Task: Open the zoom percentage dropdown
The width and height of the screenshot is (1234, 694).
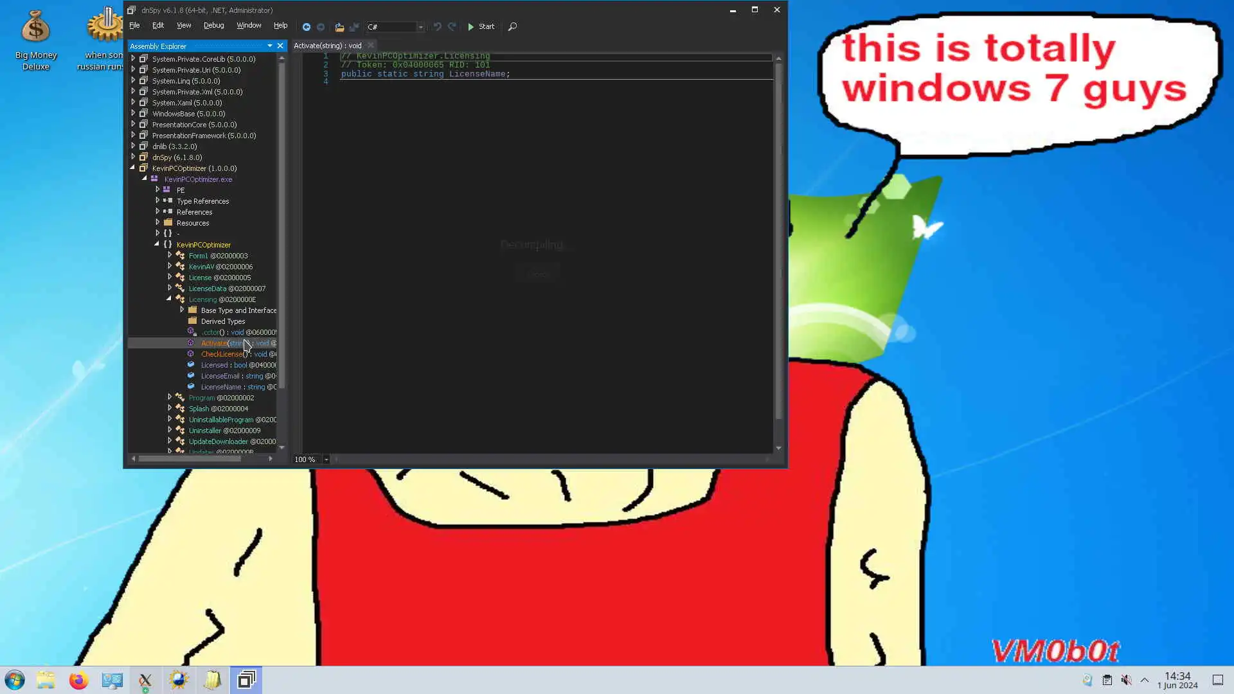Action: pyautogui.click(x=326, y=459)
